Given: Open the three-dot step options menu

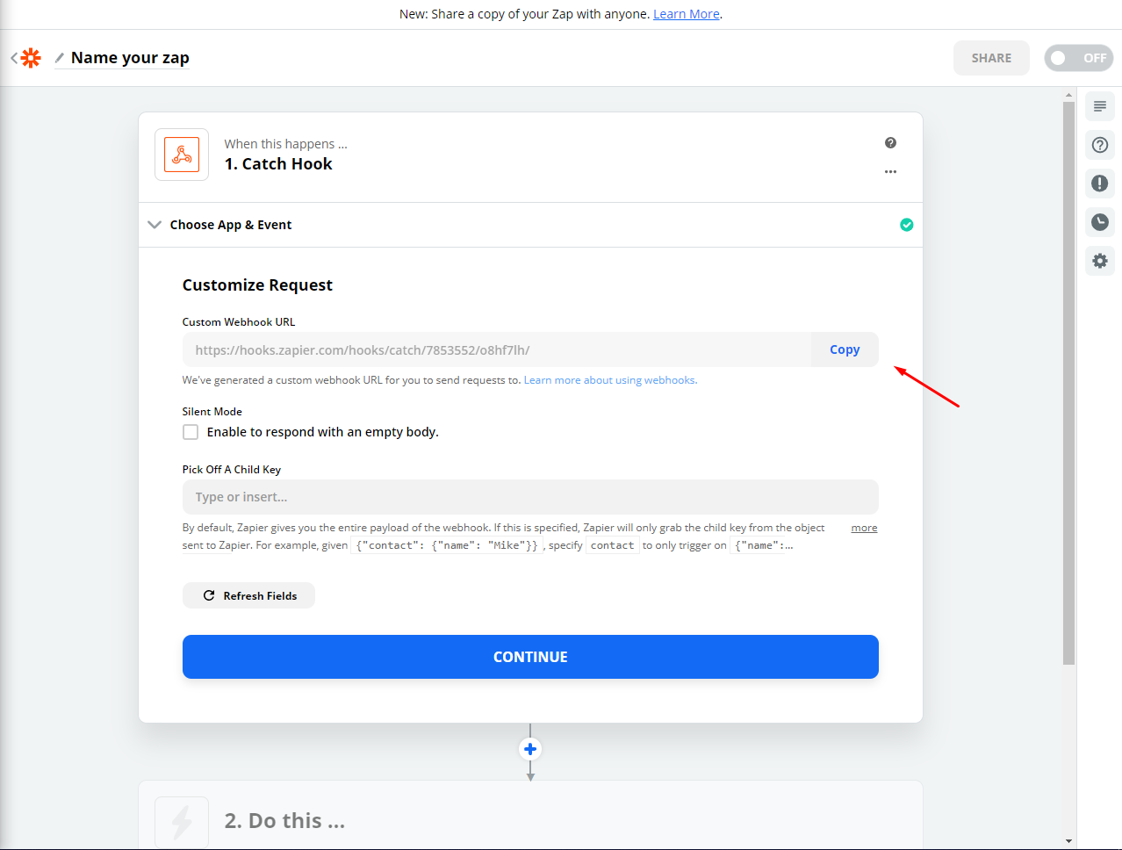Looking at the screenshot, I should pyautogui.click(x=890, y=172).
